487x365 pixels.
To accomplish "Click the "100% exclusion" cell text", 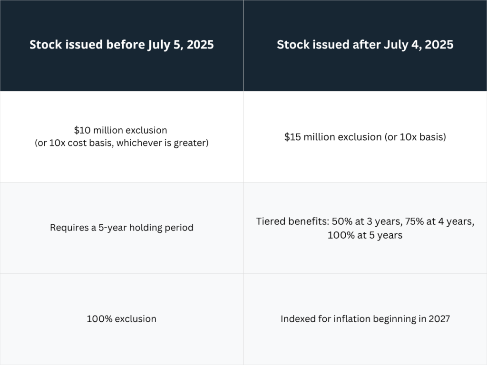I will (x=121, y=319).
